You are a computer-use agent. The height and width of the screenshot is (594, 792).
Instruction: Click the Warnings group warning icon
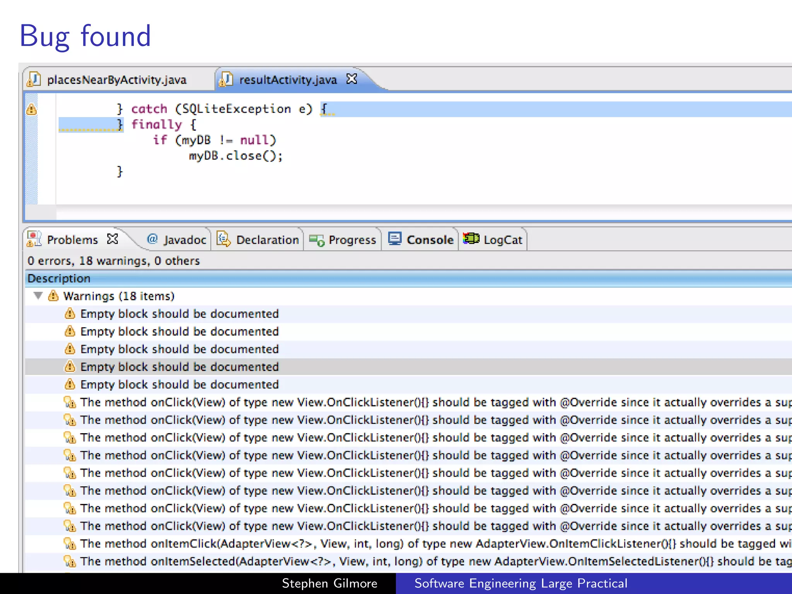(x=53, y=296)
